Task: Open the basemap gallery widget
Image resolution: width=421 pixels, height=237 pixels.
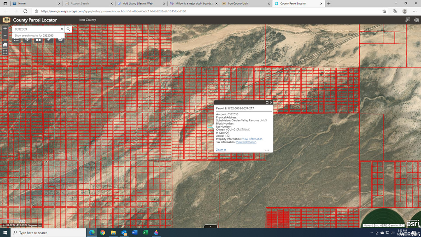Action: pyautogui.click(x=38, y=40)
